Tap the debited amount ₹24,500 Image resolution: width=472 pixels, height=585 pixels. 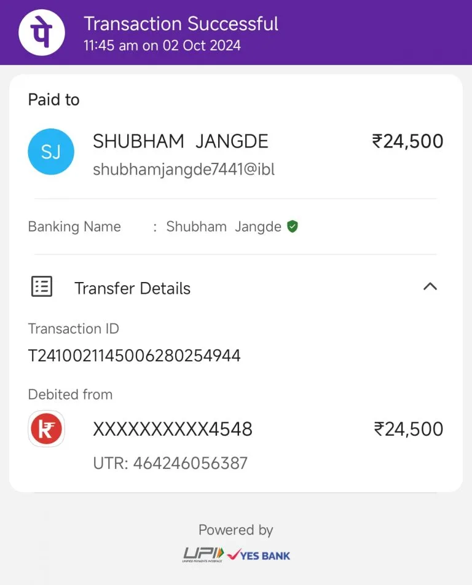[x=409, y=429]
